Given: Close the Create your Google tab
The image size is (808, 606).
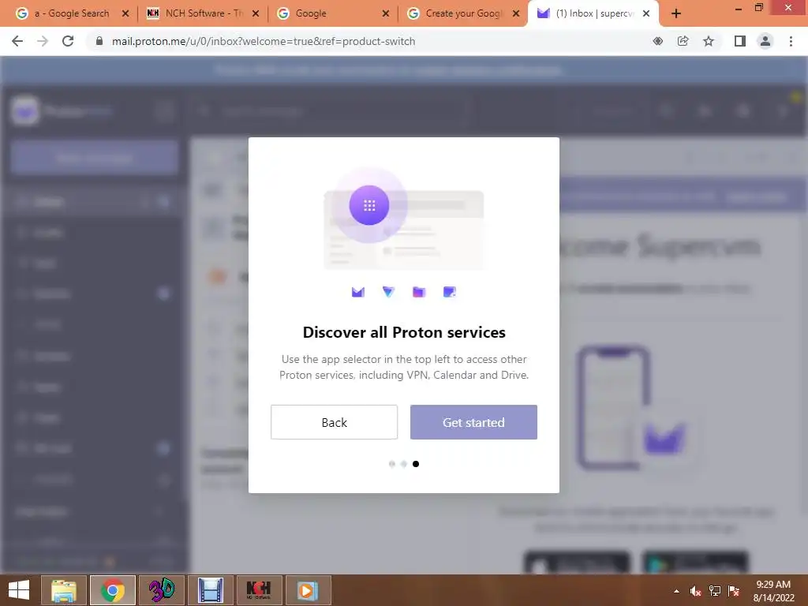Looking at the screenshot, I should (x=516, y=14).
